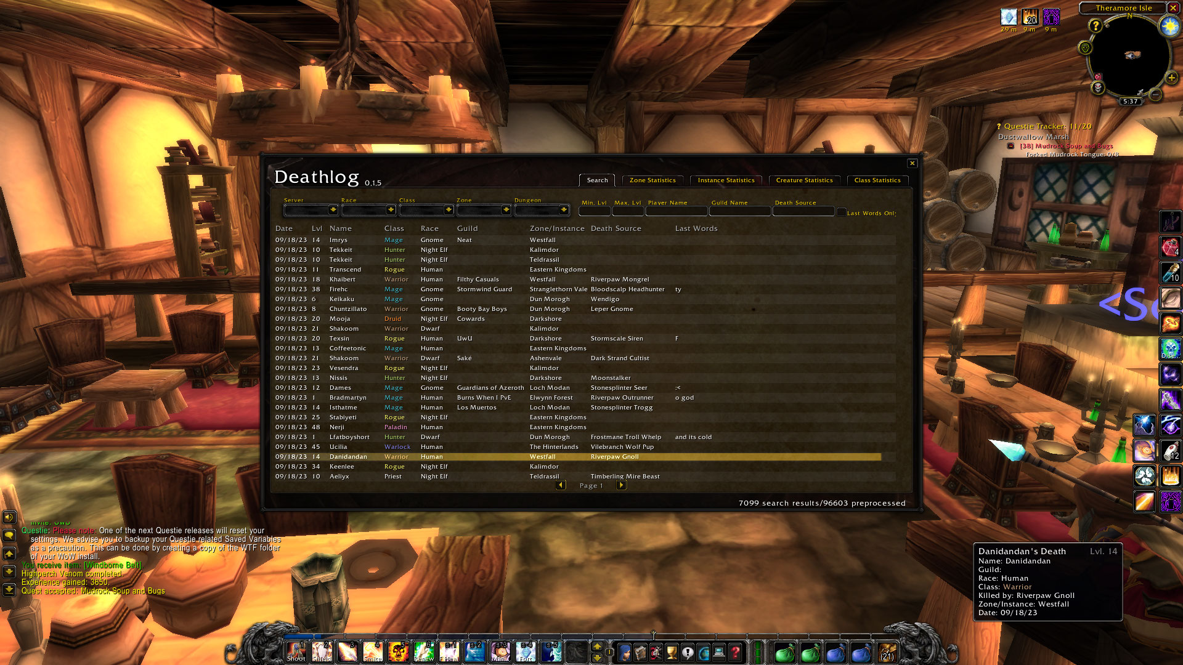
Task: Expand the Dungeon filter dropdown
Action: [x=564, y=210]
